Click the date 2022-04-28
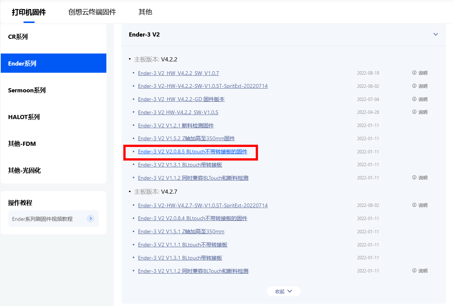The width and height of the screenshot is (453, 306). point(368,112)
